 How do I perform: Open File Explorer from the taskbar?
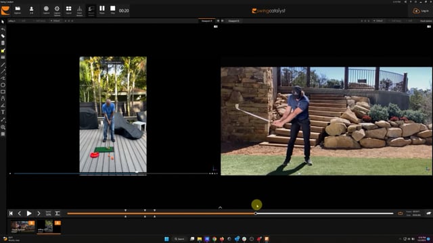click(x=200, y=239)
